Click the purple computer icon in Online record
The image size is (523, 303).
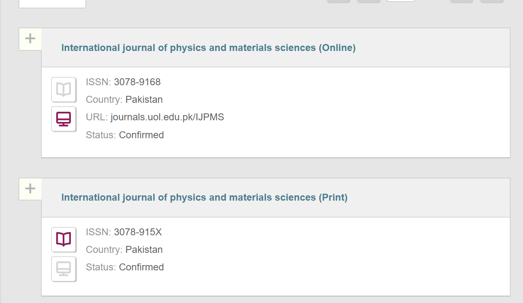click(64, 119)
